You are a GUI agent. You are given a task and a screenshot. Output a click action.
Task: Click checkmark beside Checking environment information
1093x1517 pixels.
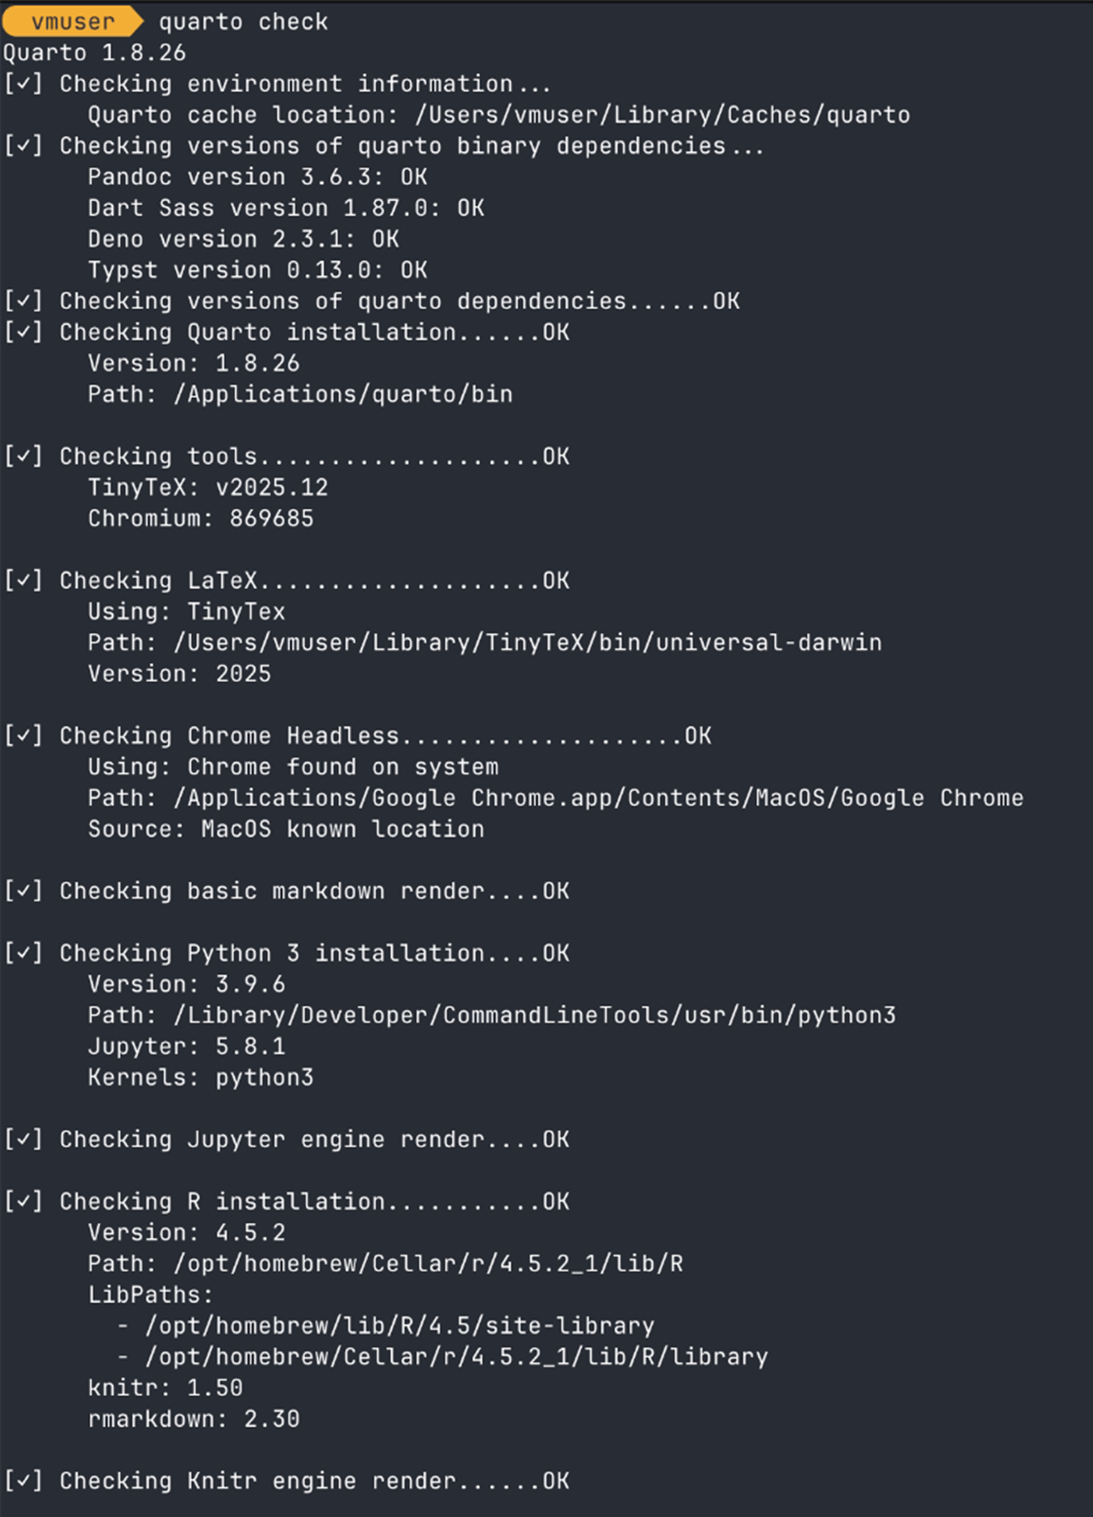click(24, 84)
